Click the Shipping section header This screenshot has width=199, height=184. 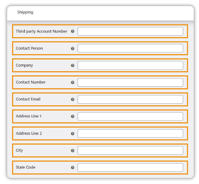25,12
